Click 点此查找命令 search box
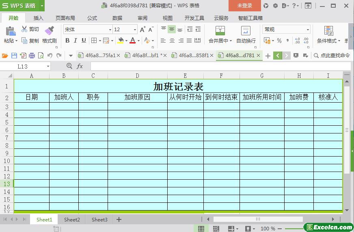 332,56
